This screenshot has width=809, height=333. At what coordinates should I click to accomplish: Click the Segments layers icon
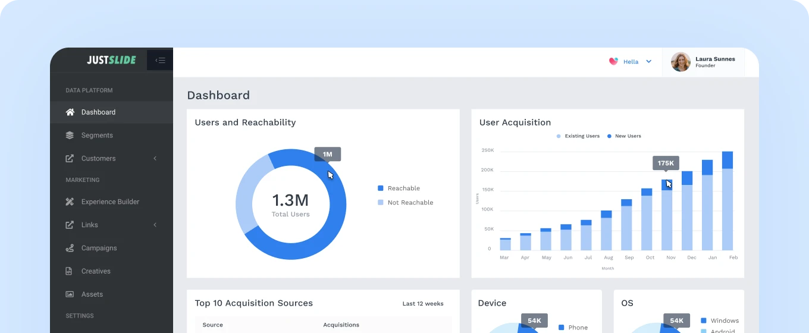point(70,136)
